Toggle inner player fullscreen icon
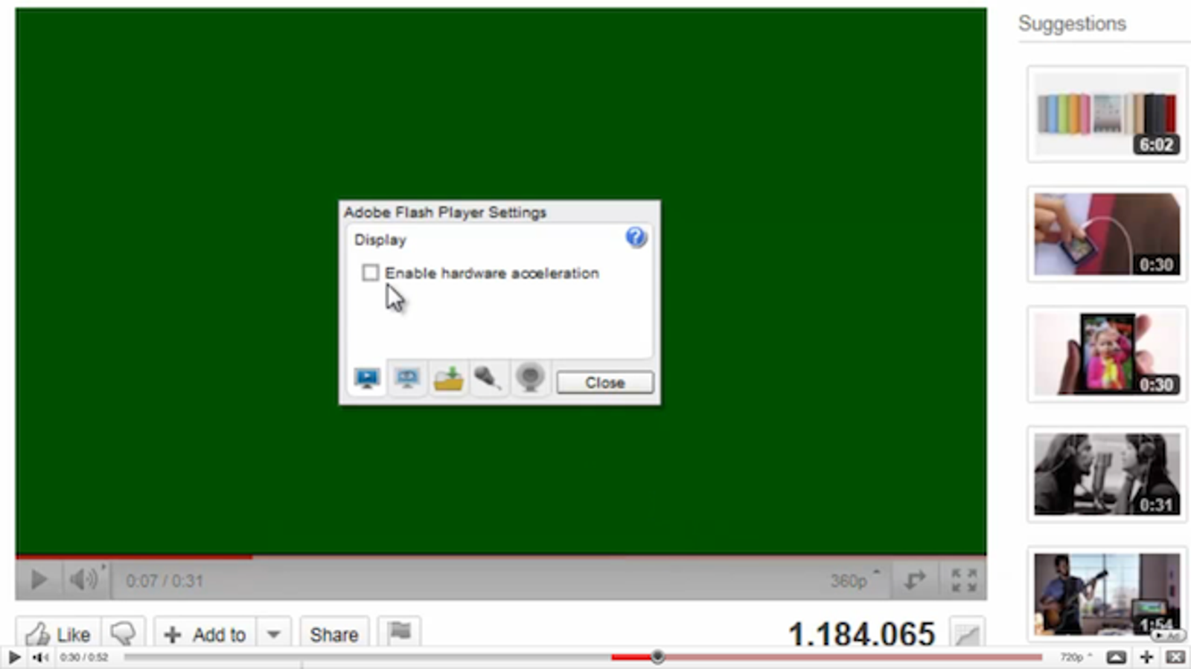Viewport: 1191px width, 669px height. click(964, 580)
